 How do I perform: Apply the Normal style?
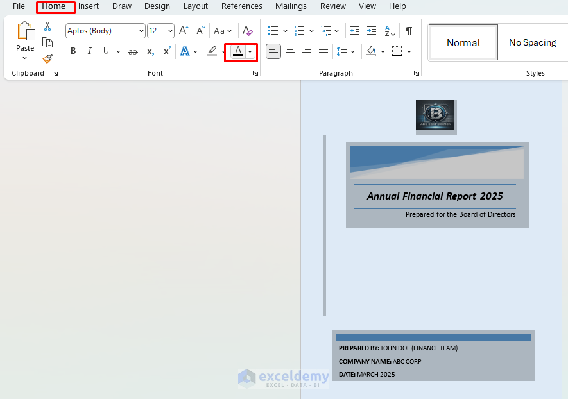463,43
